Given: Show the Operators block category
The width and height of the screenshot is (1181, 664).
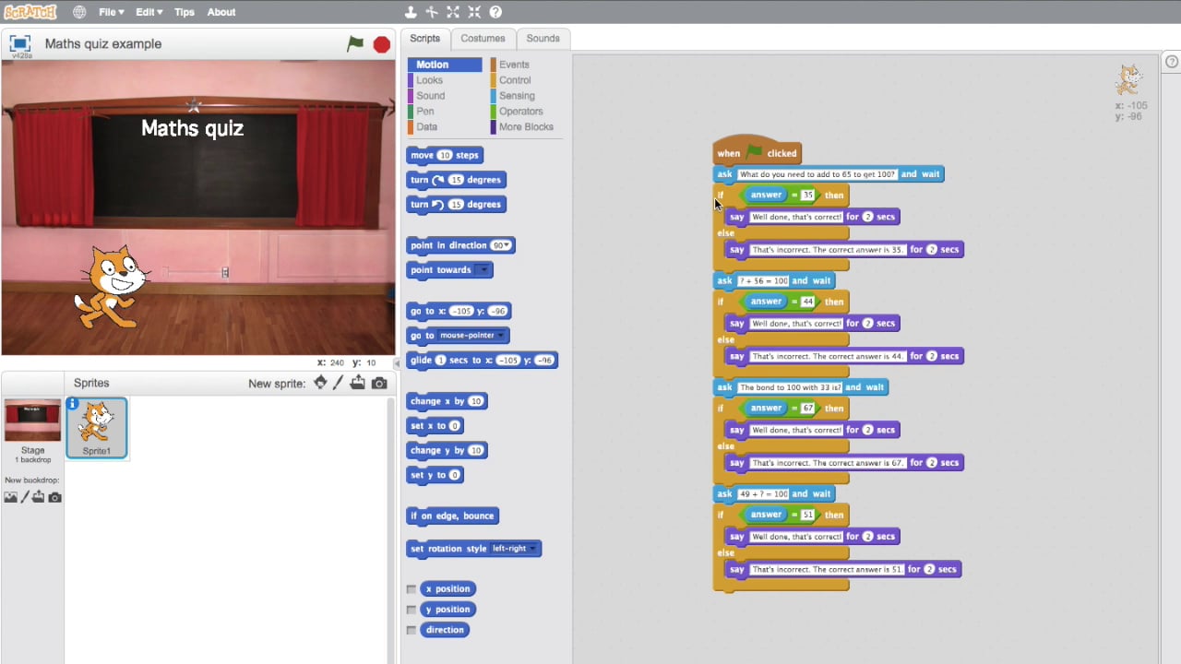Looking at the screenshot, I should tap(520, 112).
